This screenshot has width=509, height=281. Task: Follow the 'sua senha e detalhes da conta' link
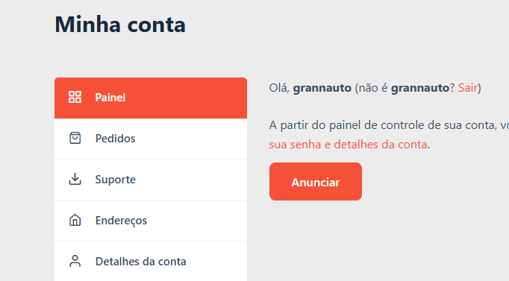point(348,145)
